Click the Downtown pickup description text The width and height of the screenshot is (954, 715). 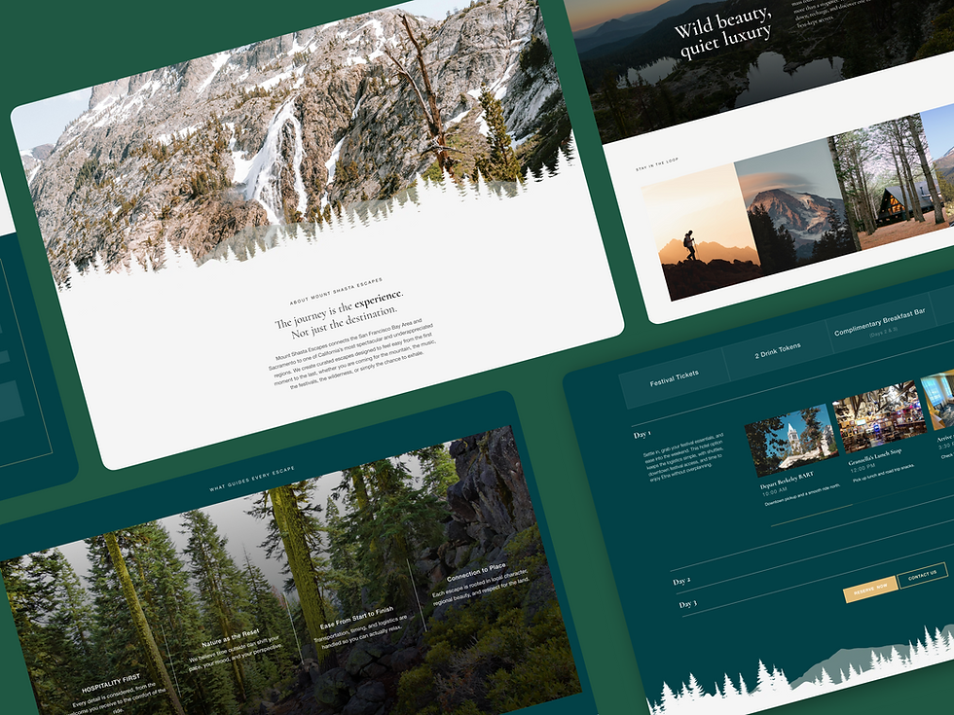[x=802, y=495]
